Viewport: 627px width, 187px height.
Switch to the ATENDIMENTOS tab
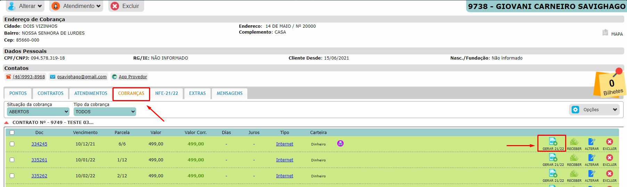point(91,93)
